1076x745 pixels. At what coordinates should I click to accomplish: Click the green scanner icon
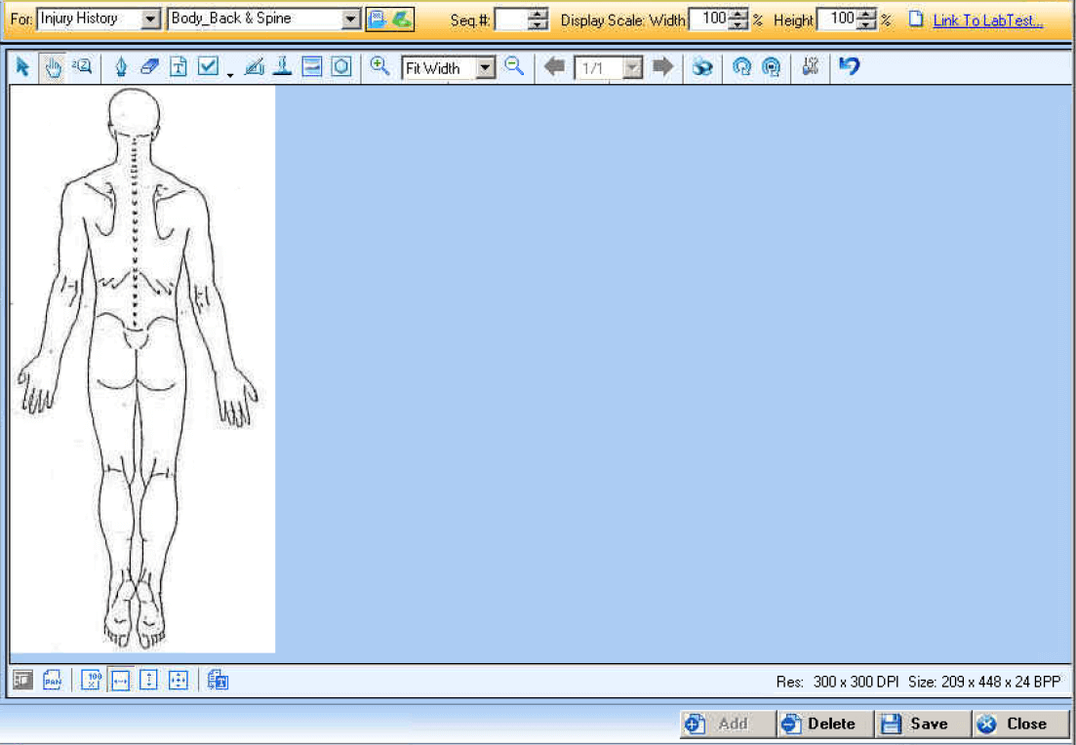[402, 20]
